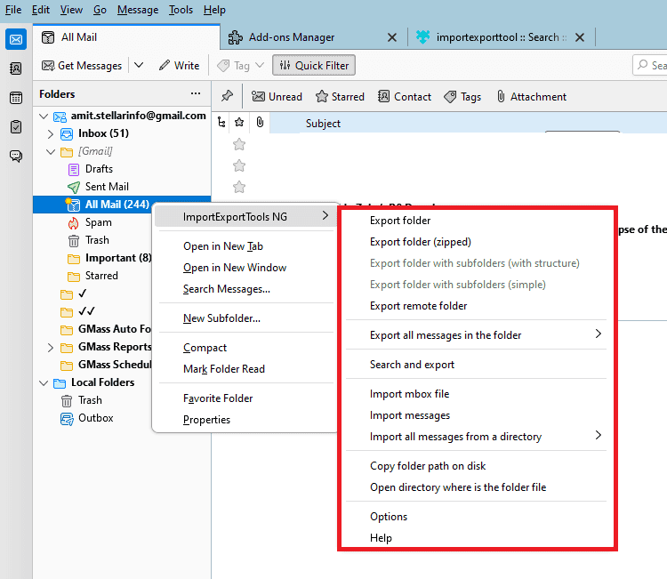This screenshot has width=667, height=579.
Task: Click the Write button
Action: [179, 66]
